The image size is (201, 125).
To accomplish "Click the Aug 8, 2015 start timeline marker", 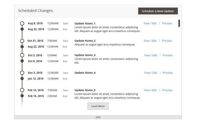I will [22, 23].
